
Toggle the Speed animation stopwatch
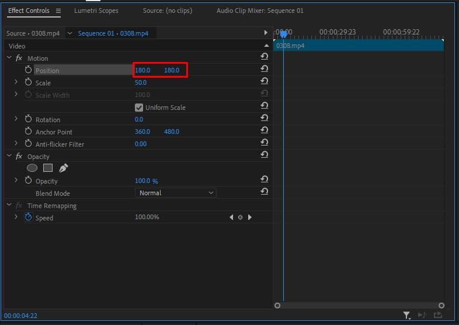(28, 217)
